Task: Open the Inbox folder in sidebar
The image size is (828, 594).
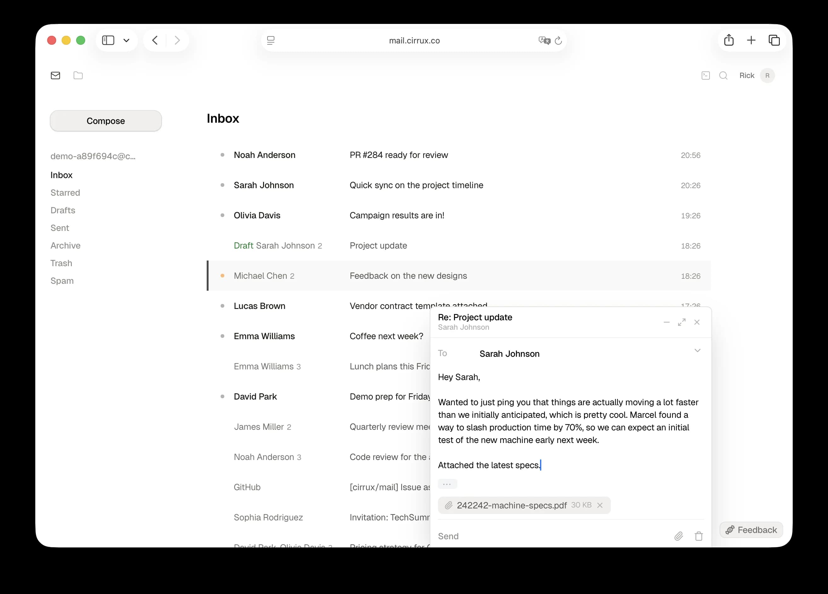Action: tap(61, 175)
